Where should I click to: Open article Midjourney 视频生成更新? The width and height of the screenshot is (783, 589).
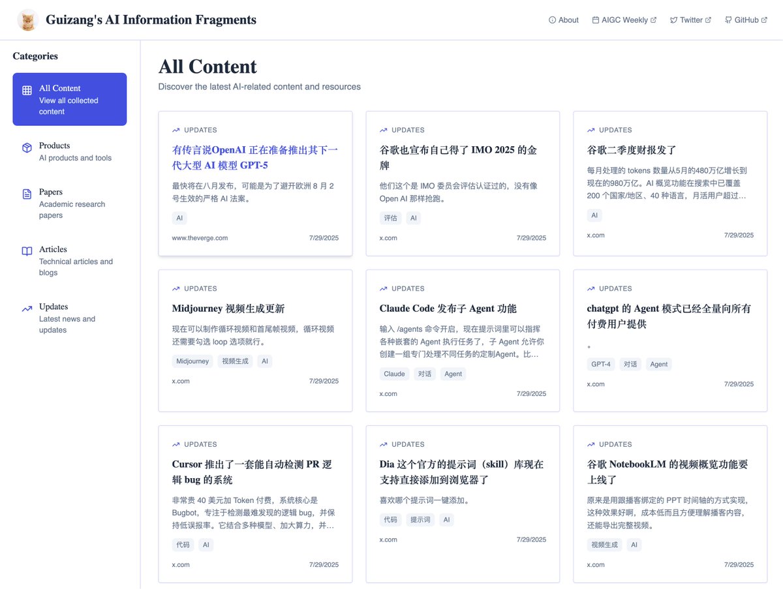(228, 309)
